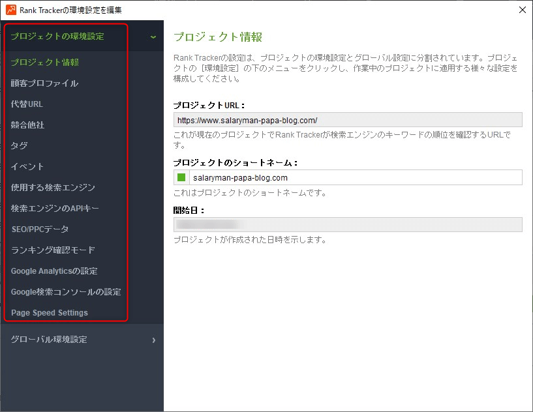Open Google検索コンソールの設定 page
This screenshot has width=533, height=412.
(66, 292)
